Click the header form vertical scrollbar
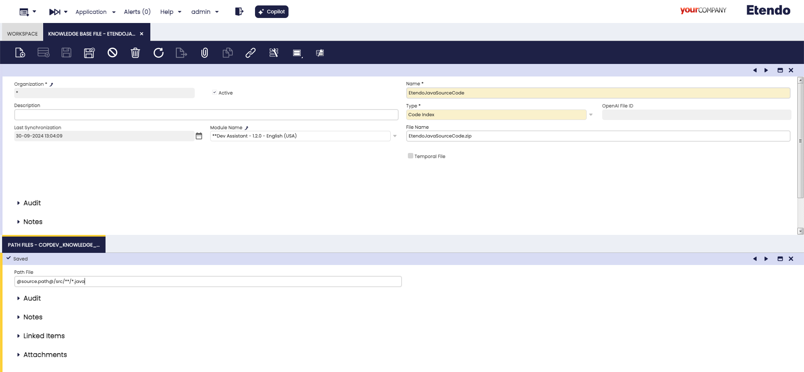 801,140
